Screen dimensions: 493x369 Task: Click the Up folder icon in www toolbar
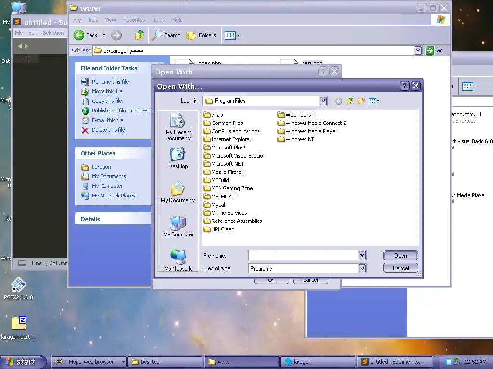tap(139, 35)
